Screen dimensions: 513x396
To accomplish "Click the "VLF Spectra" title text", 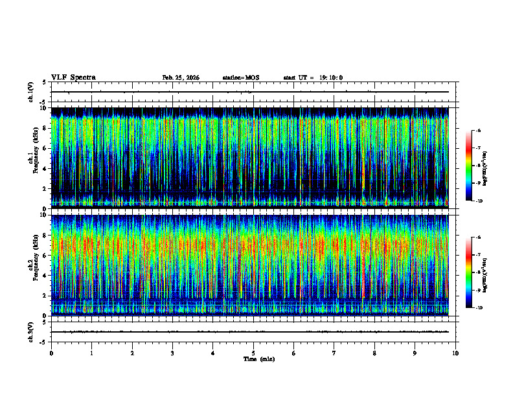I will tap(73, 78).
